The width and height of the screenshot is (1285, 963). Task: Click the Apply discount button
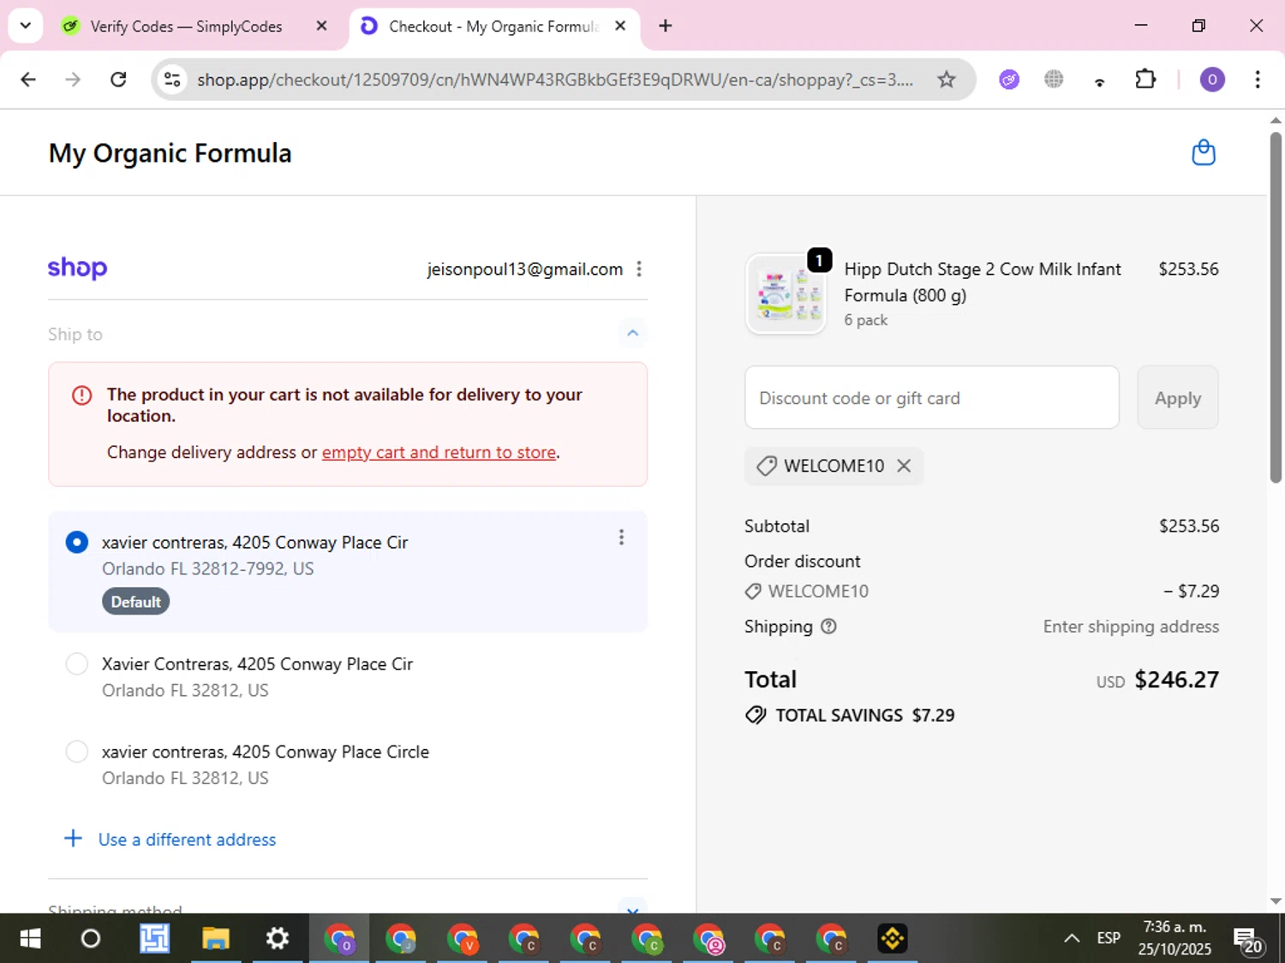(x=1178, y=398)
